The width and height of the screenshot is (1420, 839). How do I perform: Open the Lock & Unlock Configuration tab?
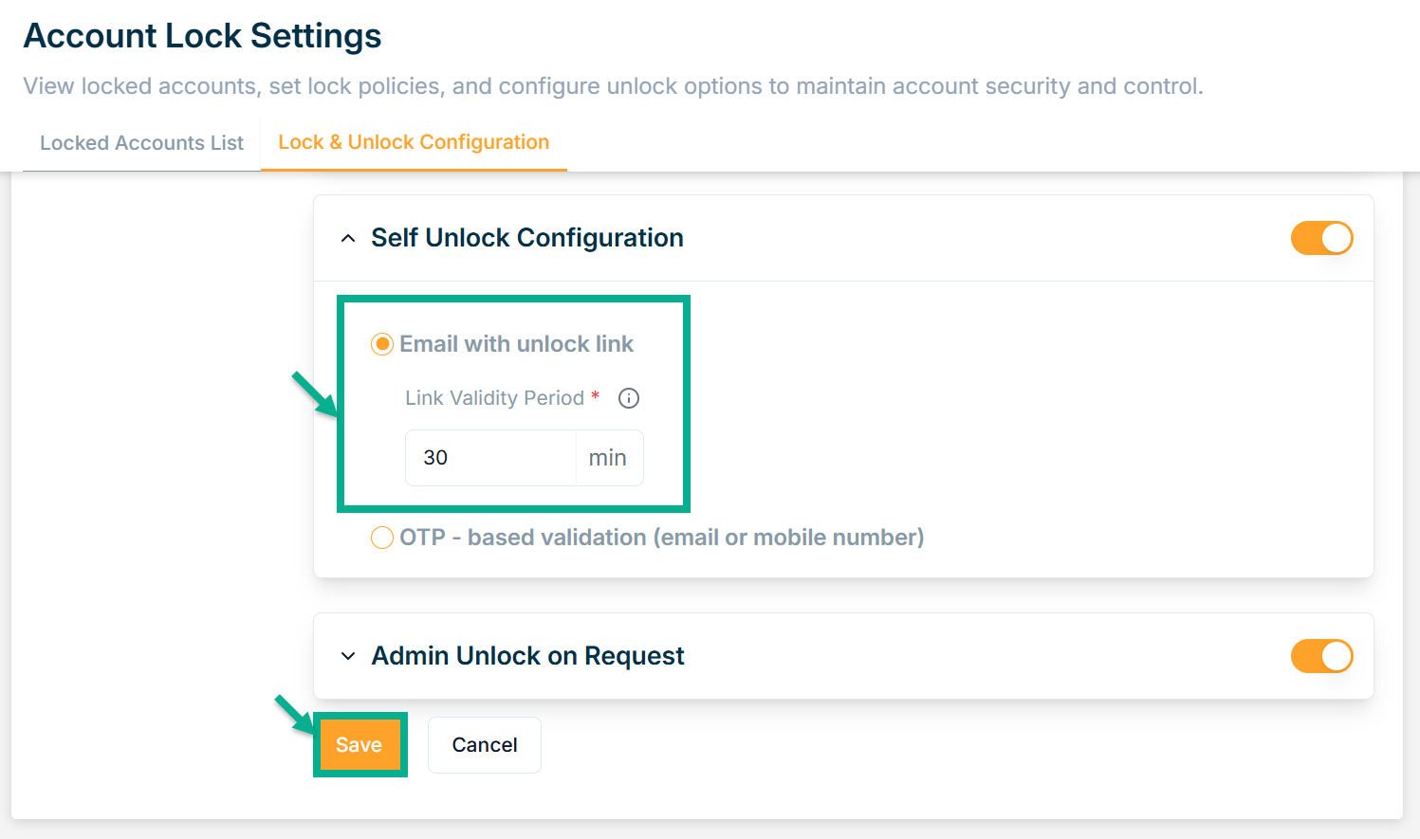pyautogui.click(x=414, y=142)
